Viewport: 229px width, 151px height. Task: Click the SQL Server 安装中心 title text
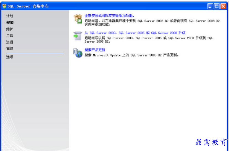pyautogui.click(x=28, y=6)
